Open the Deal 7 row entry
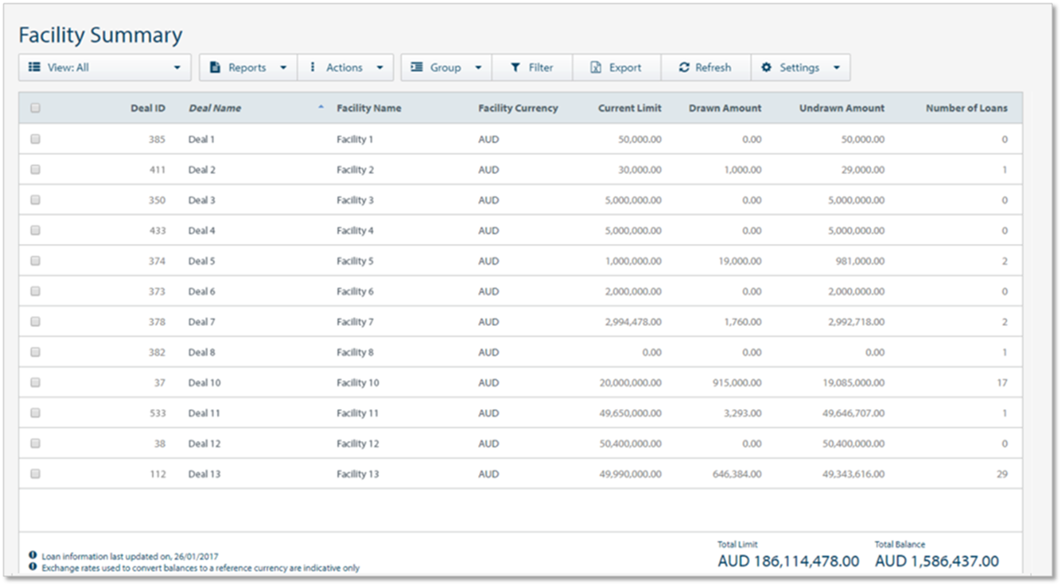The height and width of the screenshot is (586, 1062). click(x=202, y=322)
